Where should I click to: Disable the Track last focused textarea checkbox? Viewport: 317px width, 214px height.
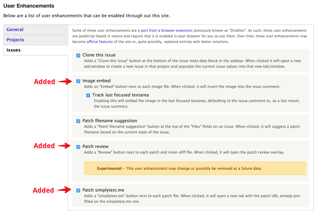(88, 95)
